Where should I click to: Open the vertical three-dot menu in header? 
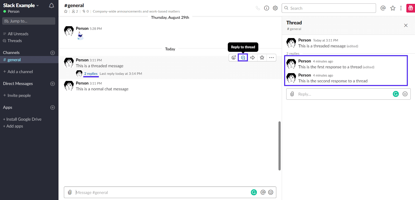(401, 8)
